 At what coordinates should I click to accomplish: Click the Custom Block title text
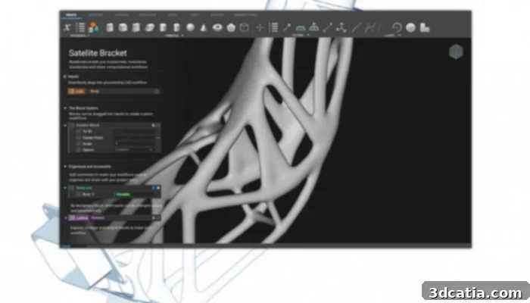pos(88,125)
